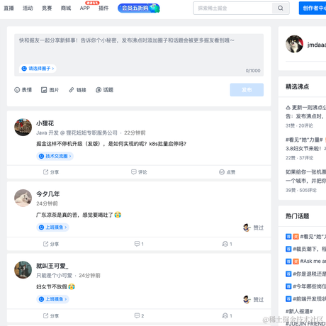
Task: Click the 精选沸点 heading
Action: tap(297, 86)
